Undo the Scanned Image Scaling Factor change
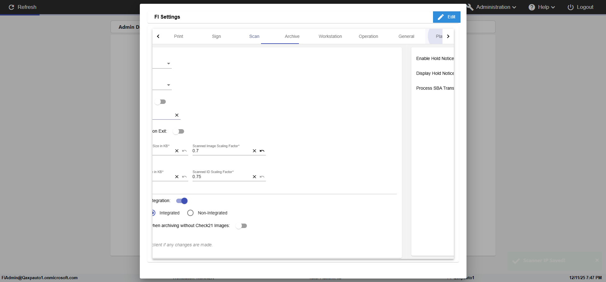 point(262,151)
